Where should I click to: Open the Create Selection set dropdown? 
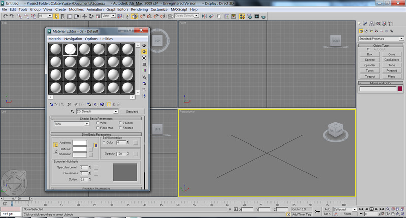pyautogui.click(x=186, y=16)
